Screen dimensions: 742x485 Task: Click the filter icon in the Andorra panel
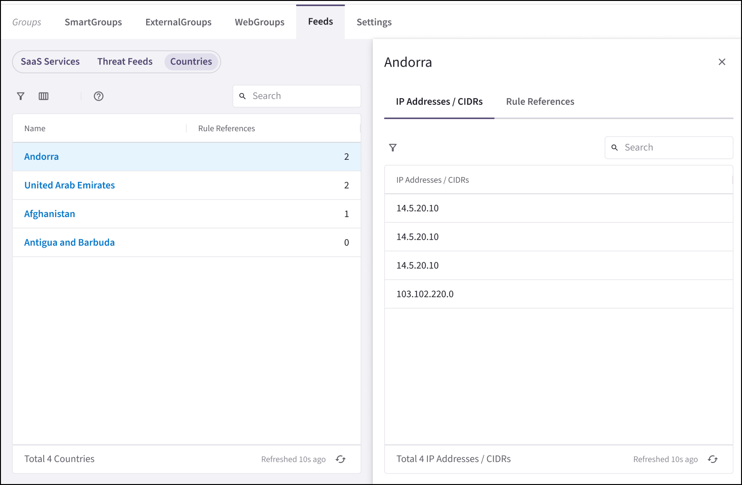[x=393, y=148]
